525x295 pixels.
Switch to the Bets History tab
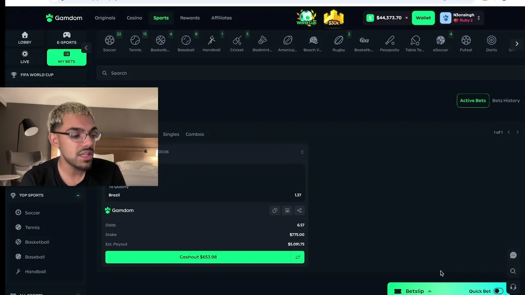[x=506, y=101]
